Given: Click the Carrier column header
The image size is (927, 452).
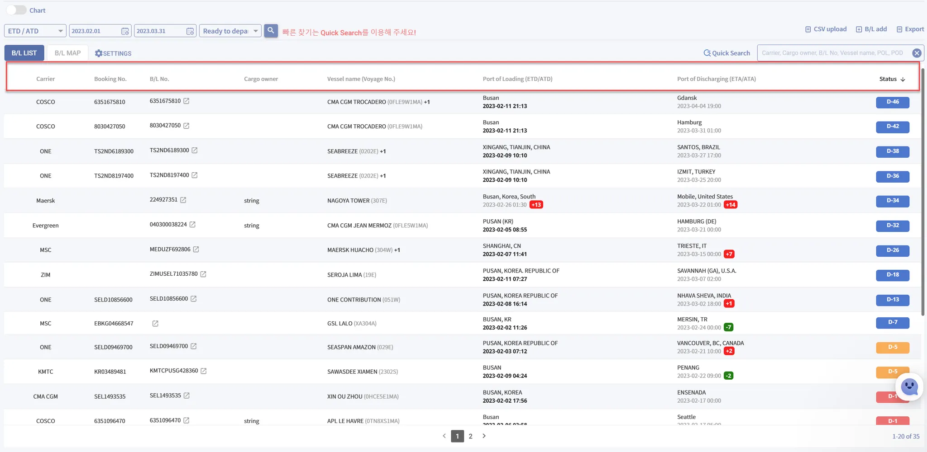Looking at the screenshot, I should tap(45, 79).
